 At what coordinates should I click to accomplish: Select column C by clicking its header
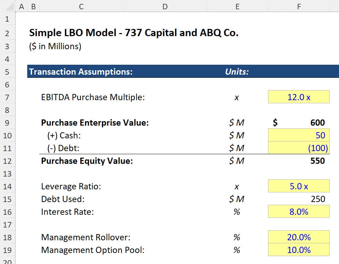(x=81, y=6)
